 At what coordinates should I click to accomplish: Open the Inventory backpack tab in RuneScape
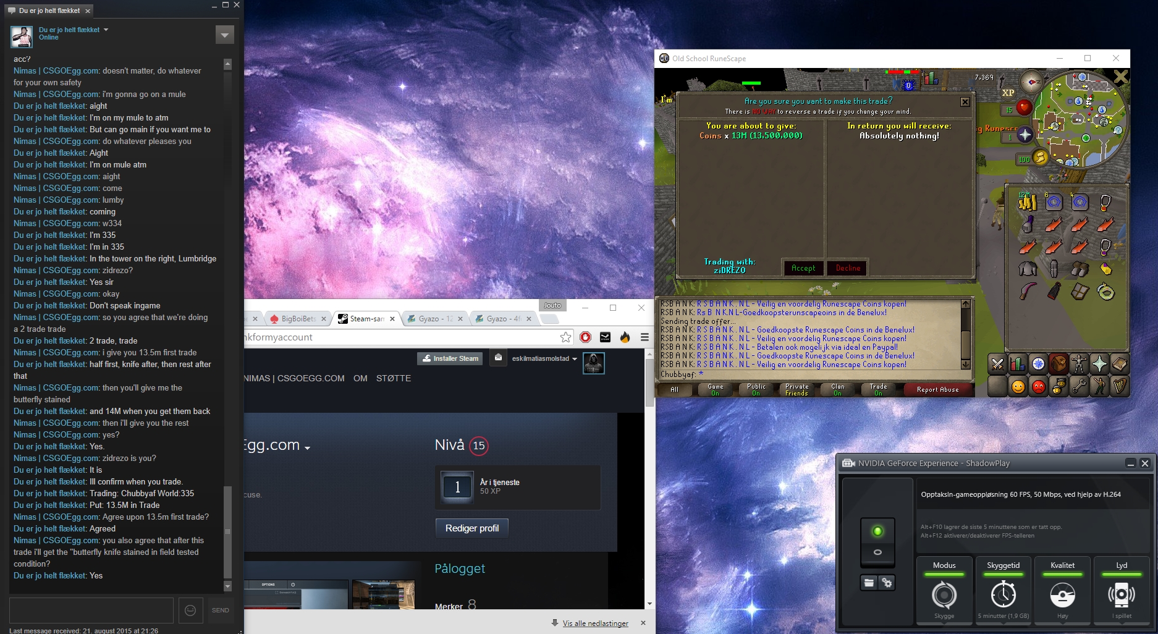tap(1059, 365)
